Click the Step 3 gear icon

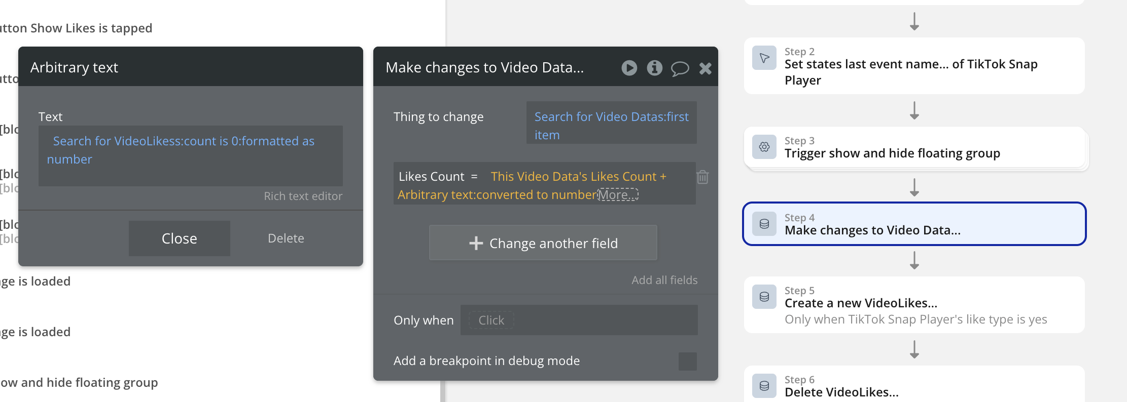pos(764,147)
